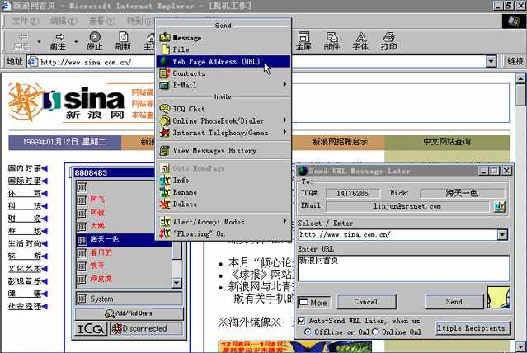The height and width of the screenshot is (353, 527).
Task: Click Cancel in Send URL dialog
Action: coord(366,302)
